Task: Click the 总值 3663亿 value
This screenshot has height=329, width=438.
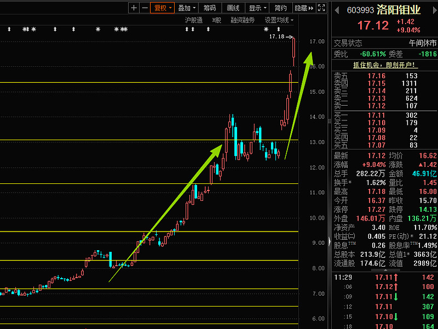Action: coord(425,255)
